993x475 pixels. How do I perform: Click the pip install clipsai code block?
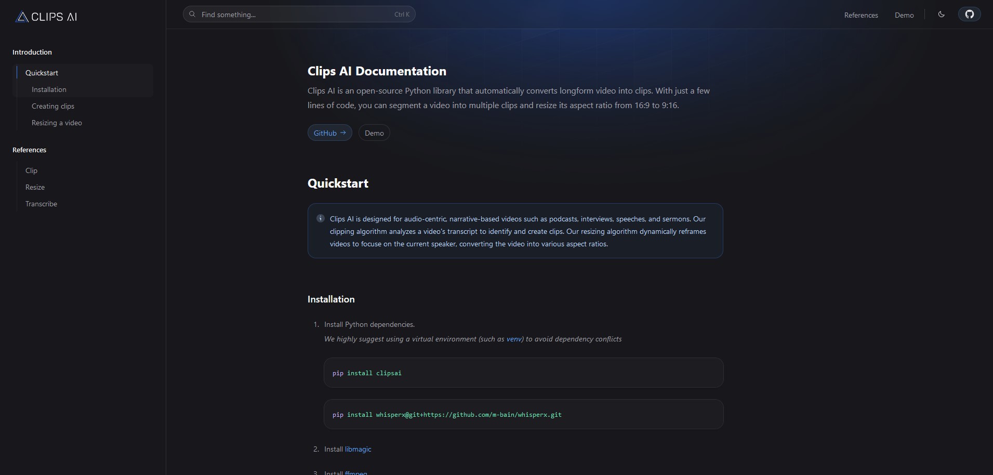pyautogui.click(x=523, y=373)
